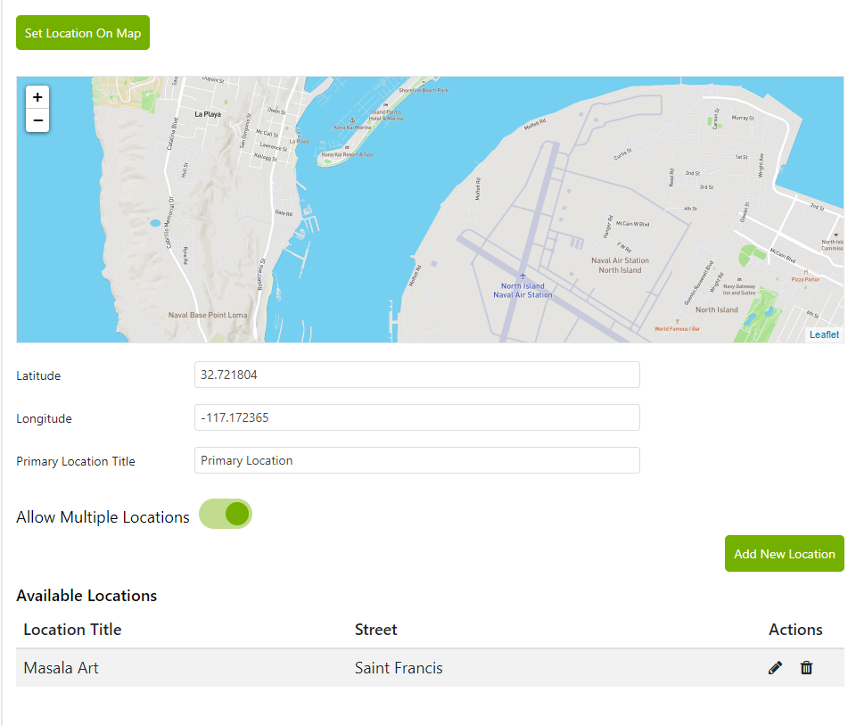This screenshot has width=856, height=726.
Task: Click the Location Title column header
Action: pyautogui.click(x=72, y=630)
